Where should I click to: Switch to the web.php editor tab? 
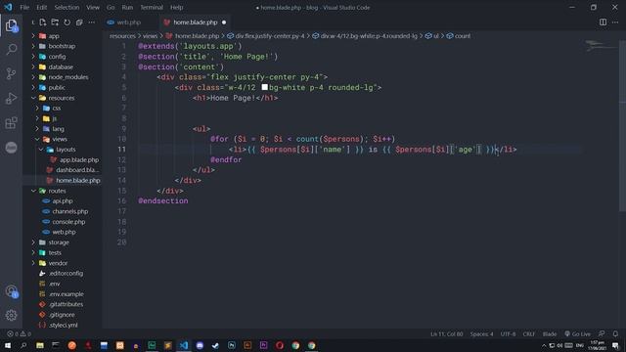click(x=128, y=22)
